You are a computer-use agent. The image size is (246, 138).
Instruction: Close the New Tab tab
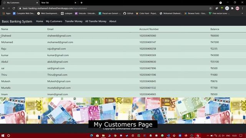point(75,3)
